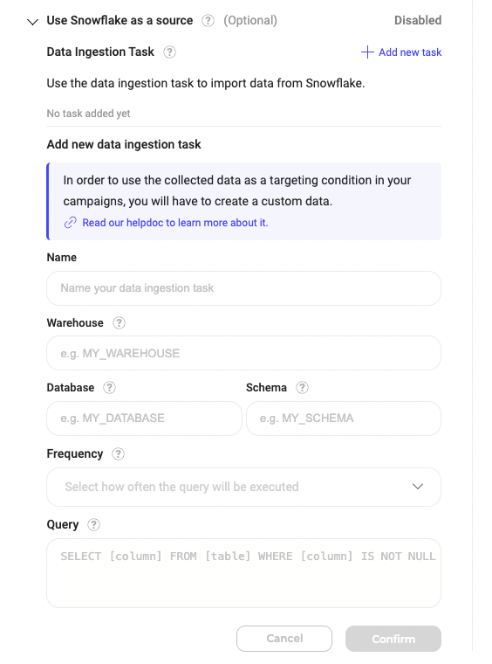Click the Cancel button
492x664 pixels.
click(x=284, y=639)
